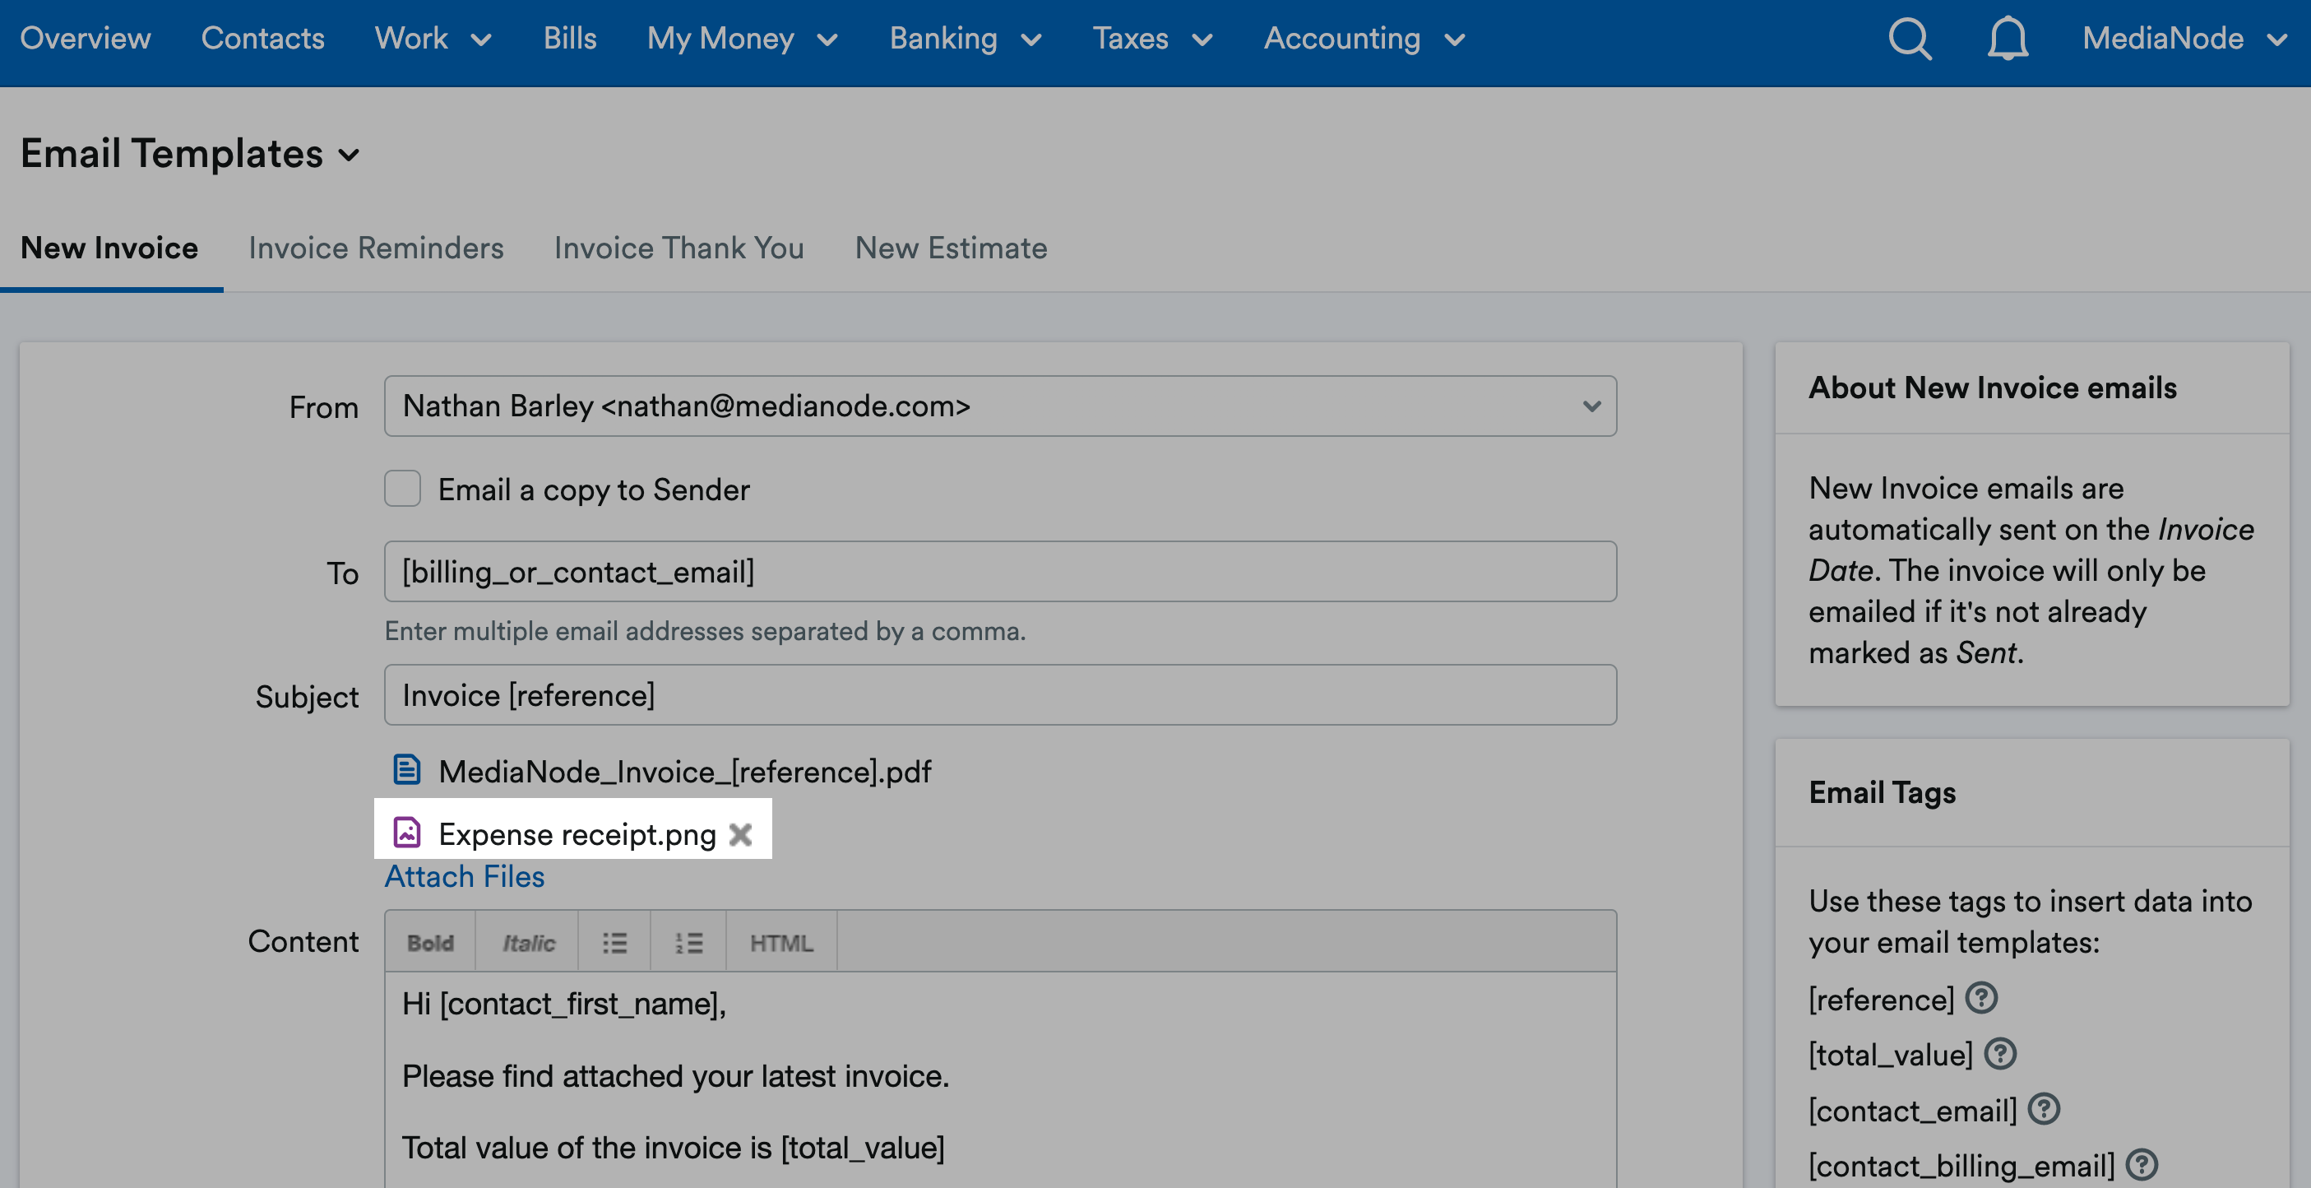This screenshot has height=1188, width=2311.
Task: Show help for [reference] tag
Action: tap(1981, 998)
